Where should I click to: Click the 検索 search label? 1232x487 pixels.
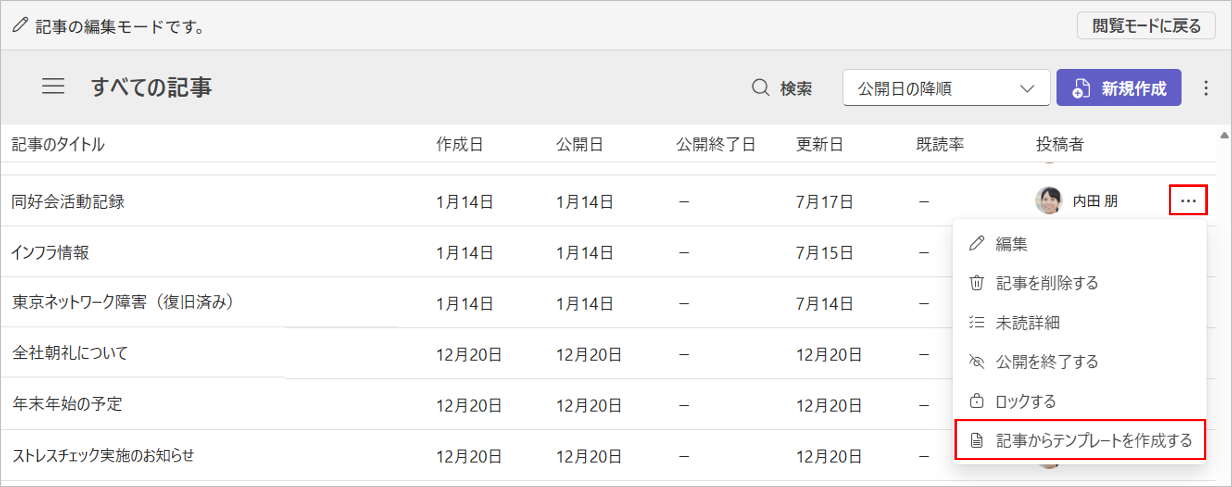pyautogui.click(x=796, y=89)
